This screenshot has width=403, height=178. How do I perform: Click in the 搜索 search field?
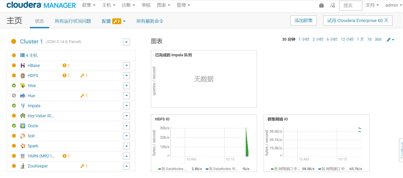(351, 5)
